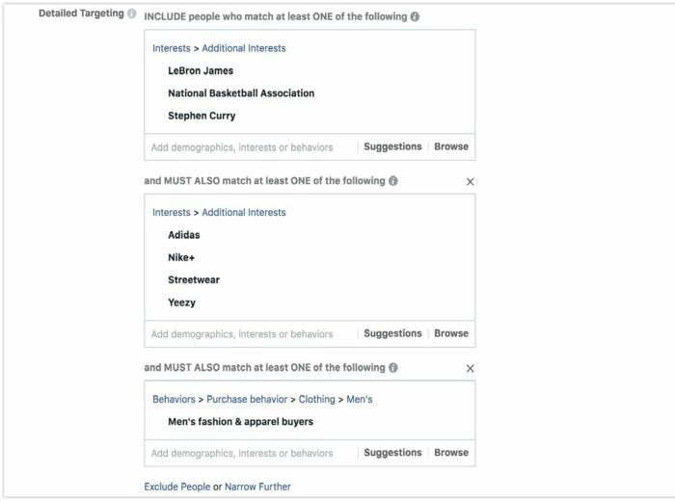Select the Stephen Curry interest entry
Image resolution: width=675 pixels, height=501 pixels.
click(x=202, y=116)
